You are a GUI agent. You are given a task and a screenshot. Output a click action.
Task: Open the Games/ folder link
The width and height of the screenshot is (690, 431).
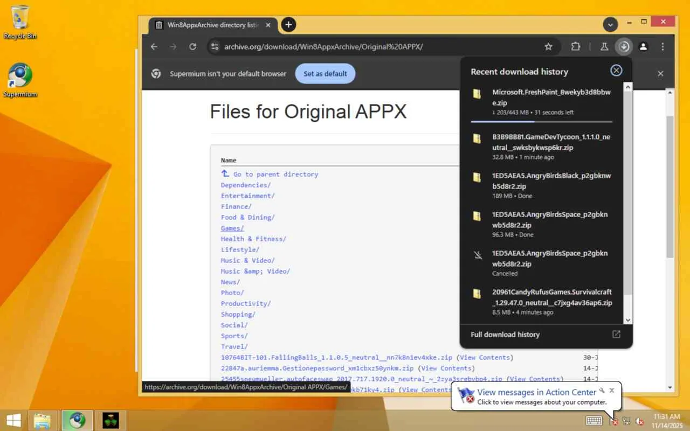point(232,228)
